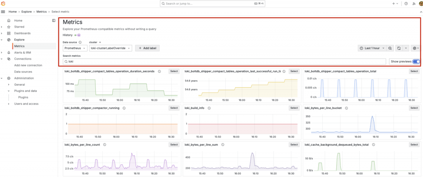Open Data sources in the sidebar
Screen dimensions: 423x177
click(23, 72)
